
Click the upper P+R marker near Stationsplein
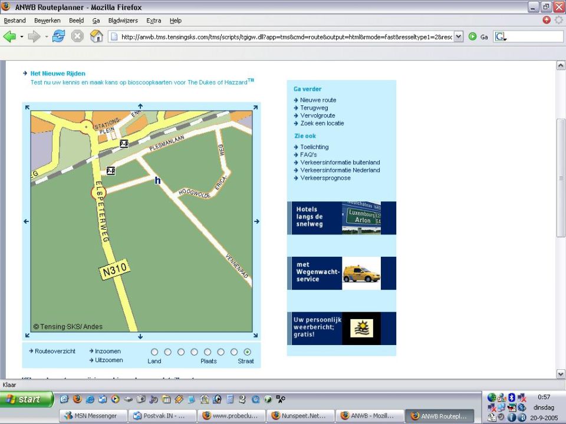click(x=124, y=144)
